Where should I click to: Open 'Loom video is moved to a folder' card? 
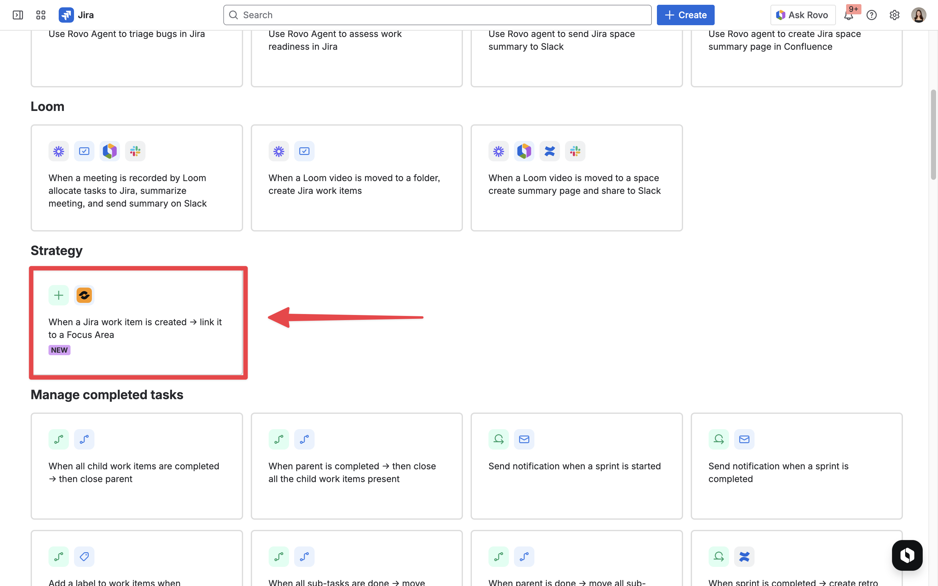click(356, 178)
